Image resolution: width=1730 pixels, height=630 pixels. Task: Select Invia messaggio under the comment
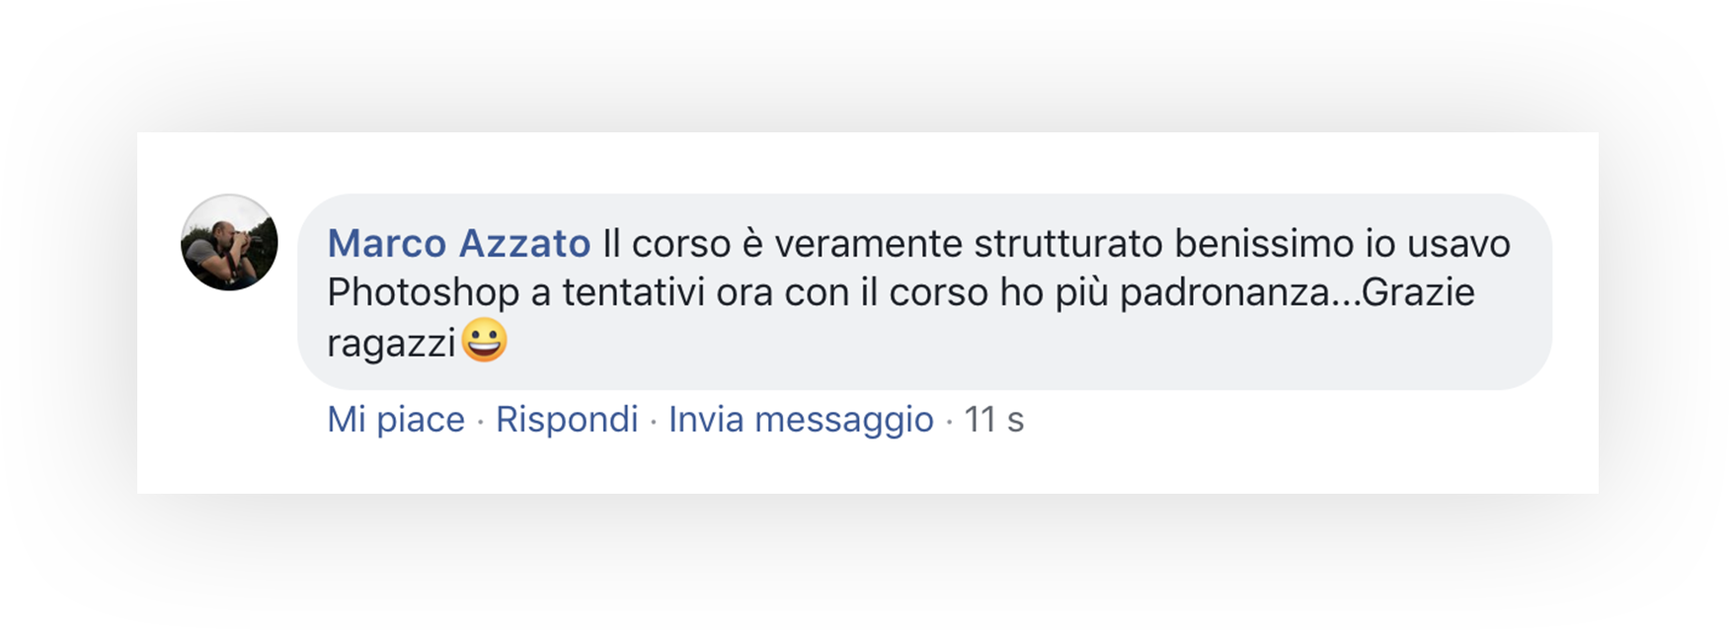(801, 420)
